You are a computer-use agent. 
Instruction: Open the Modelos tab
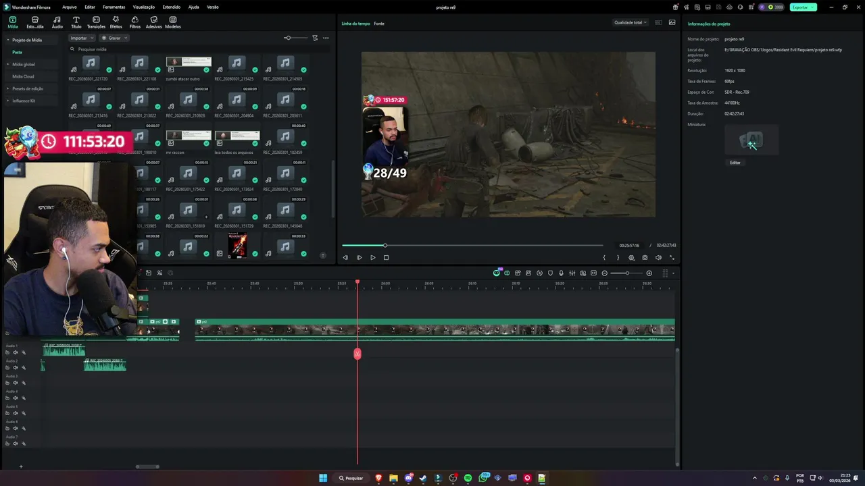pyautogui.click(x=172, y=22)
